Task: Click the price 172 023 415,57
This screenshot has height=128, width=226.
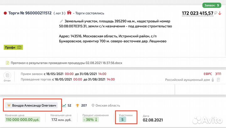Action: click(x=197, y=13)
